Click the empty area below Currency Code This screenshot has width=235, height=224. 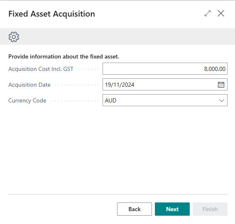coord(118,150)
